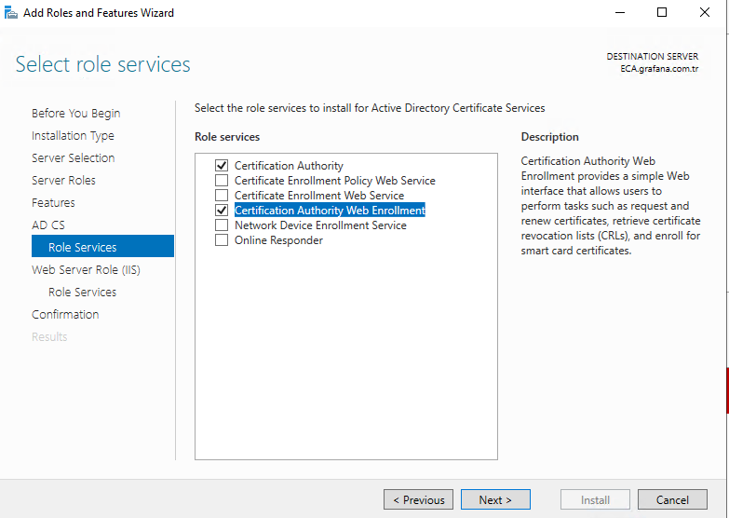Uncheck Certification Authority Web Enrollment checkbox

pyautogui.click(x=222, y=210)
